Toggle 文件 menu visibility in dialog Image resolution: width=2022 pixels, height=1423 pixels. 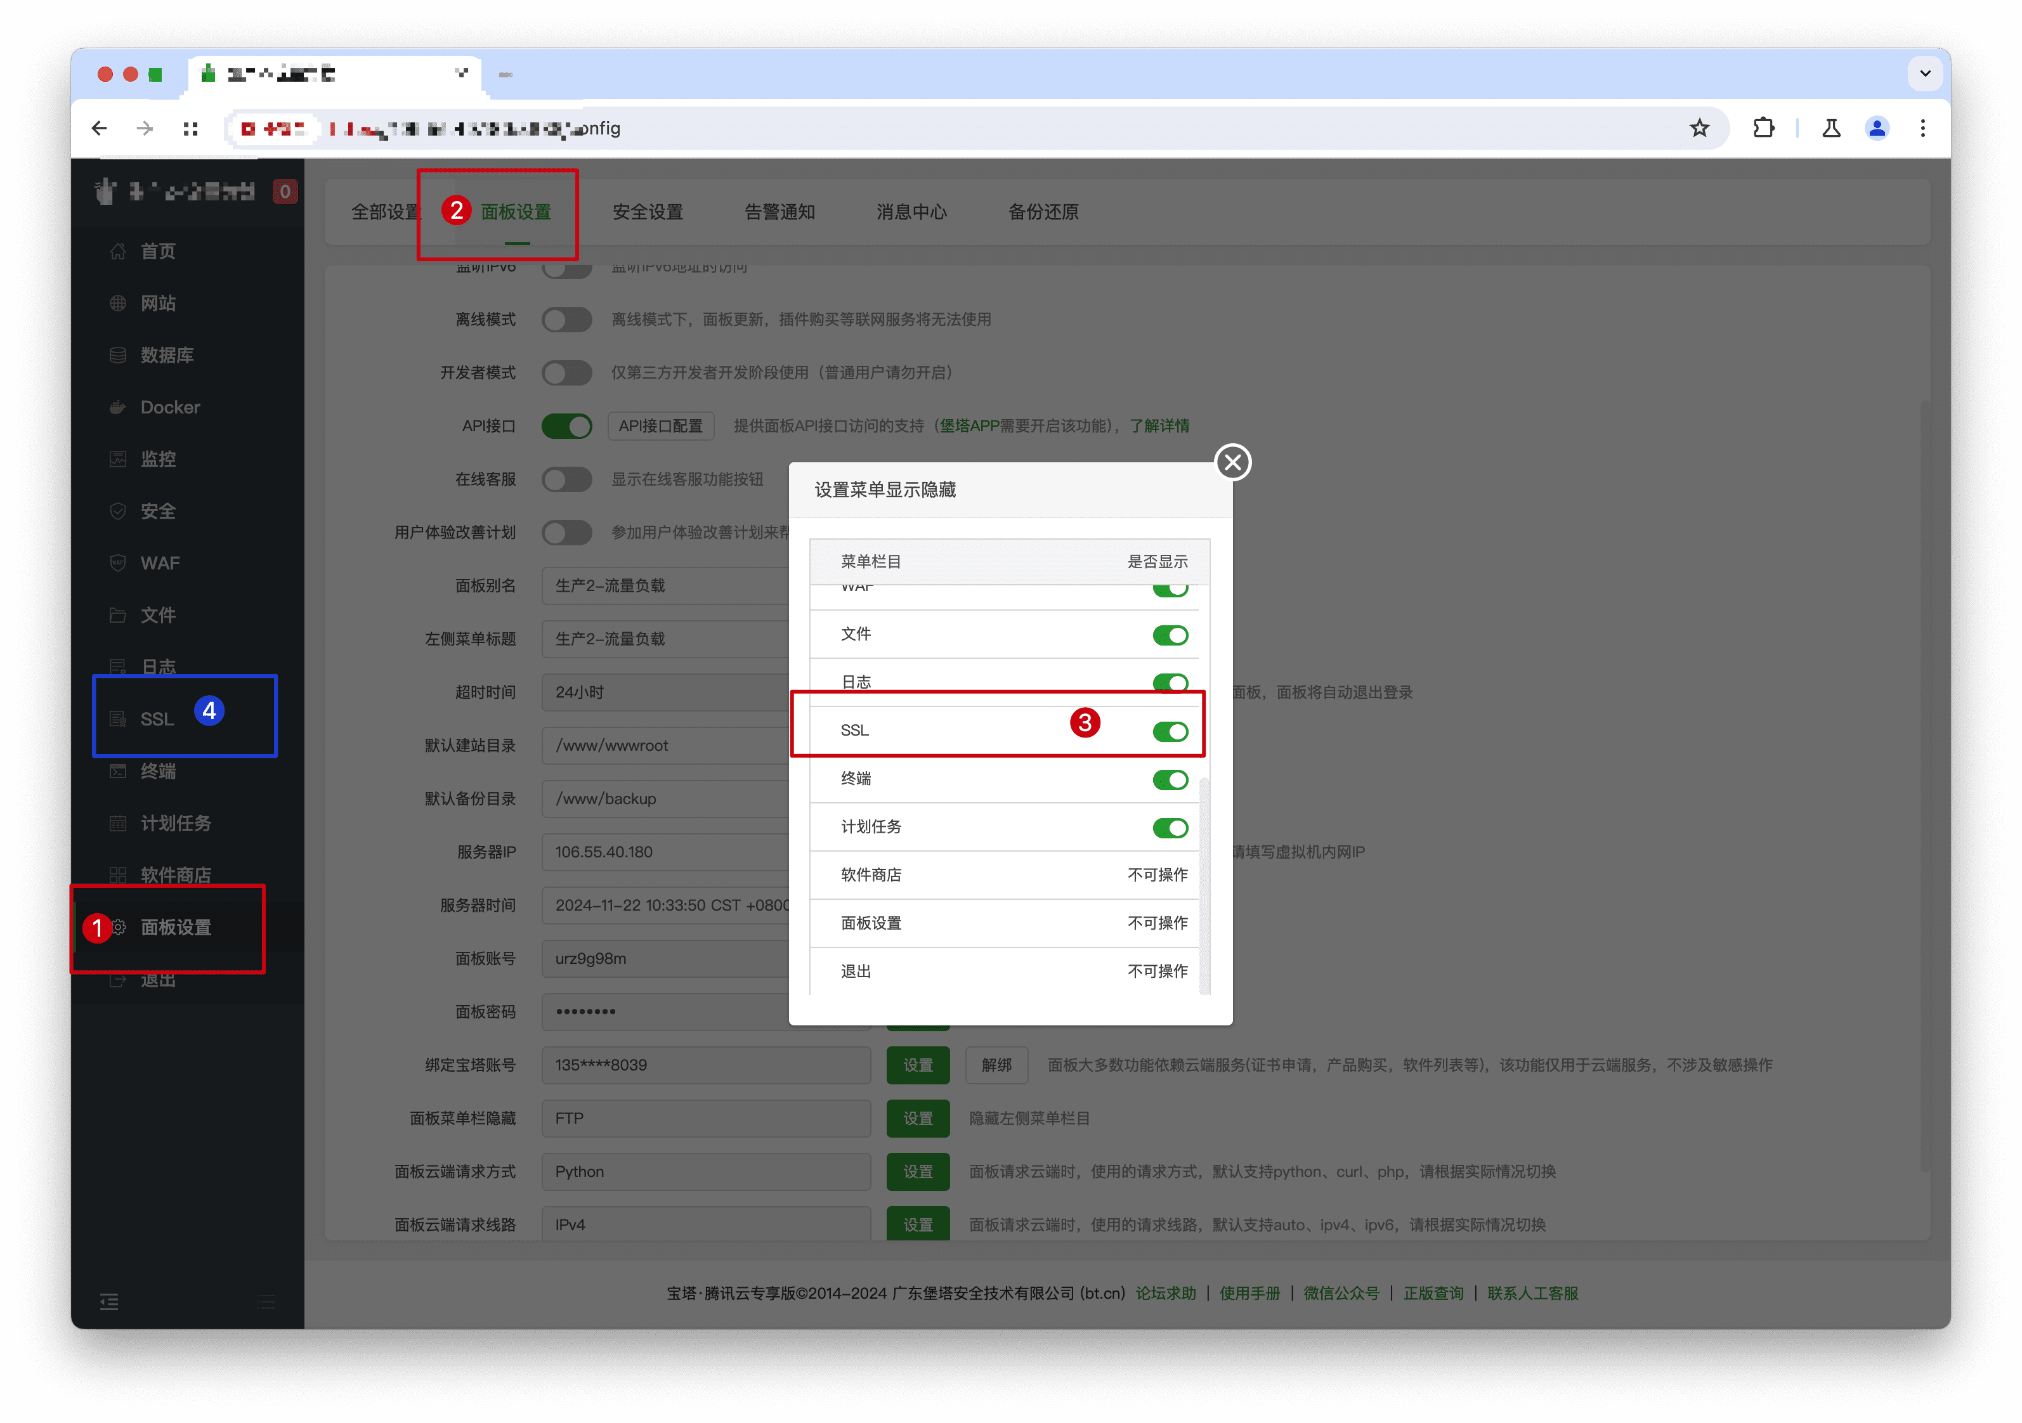click(x=1170, y=636)
